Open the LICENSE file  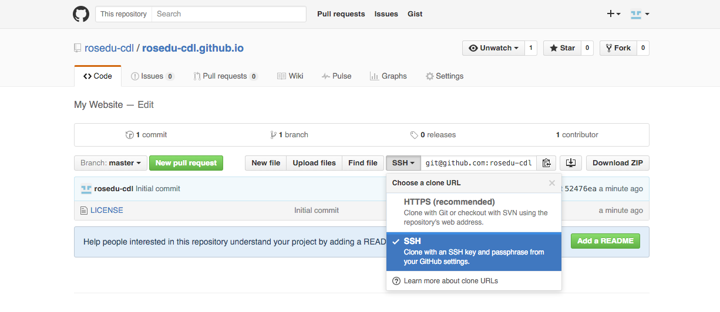click(x=107, y=210)
